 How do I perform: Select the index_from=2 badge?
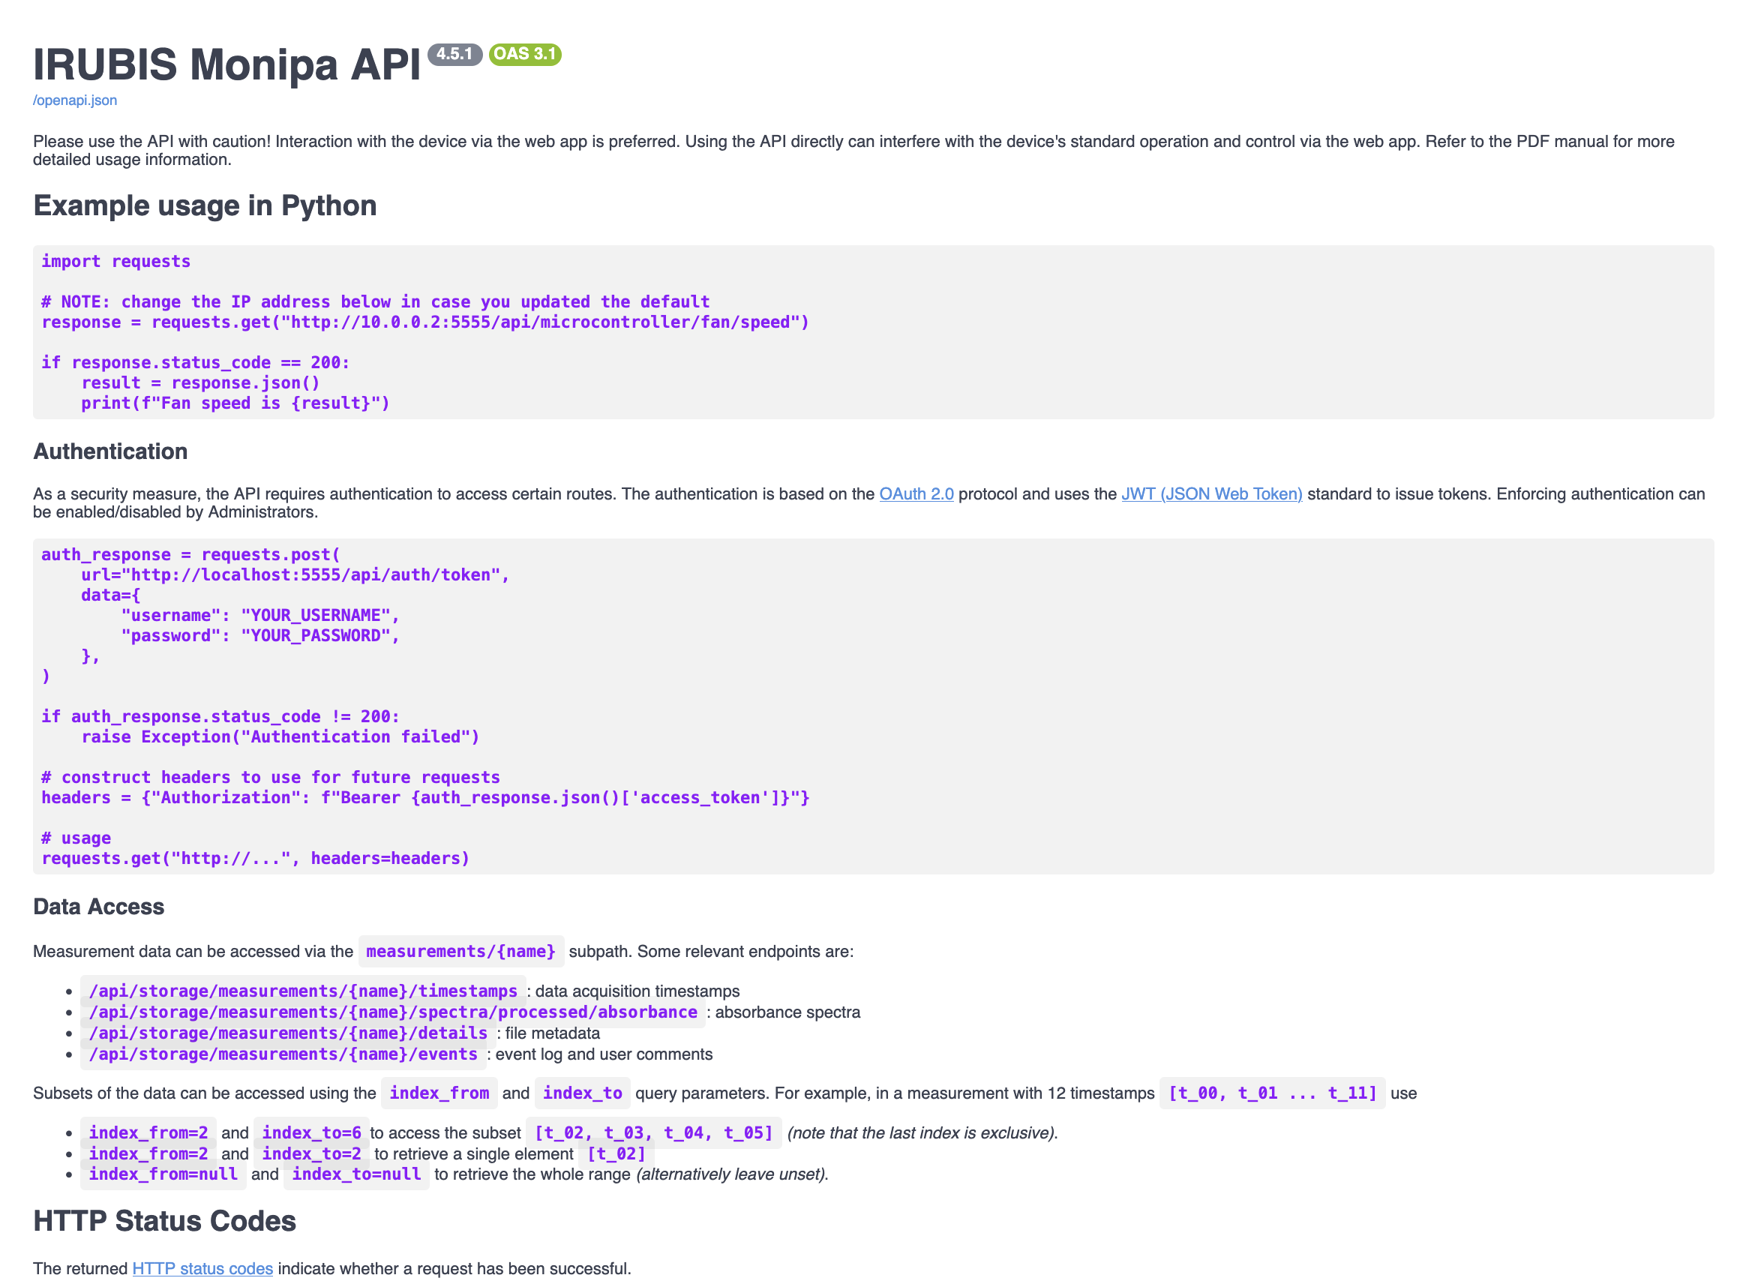pyautogui.click(x=148, y=1132)
